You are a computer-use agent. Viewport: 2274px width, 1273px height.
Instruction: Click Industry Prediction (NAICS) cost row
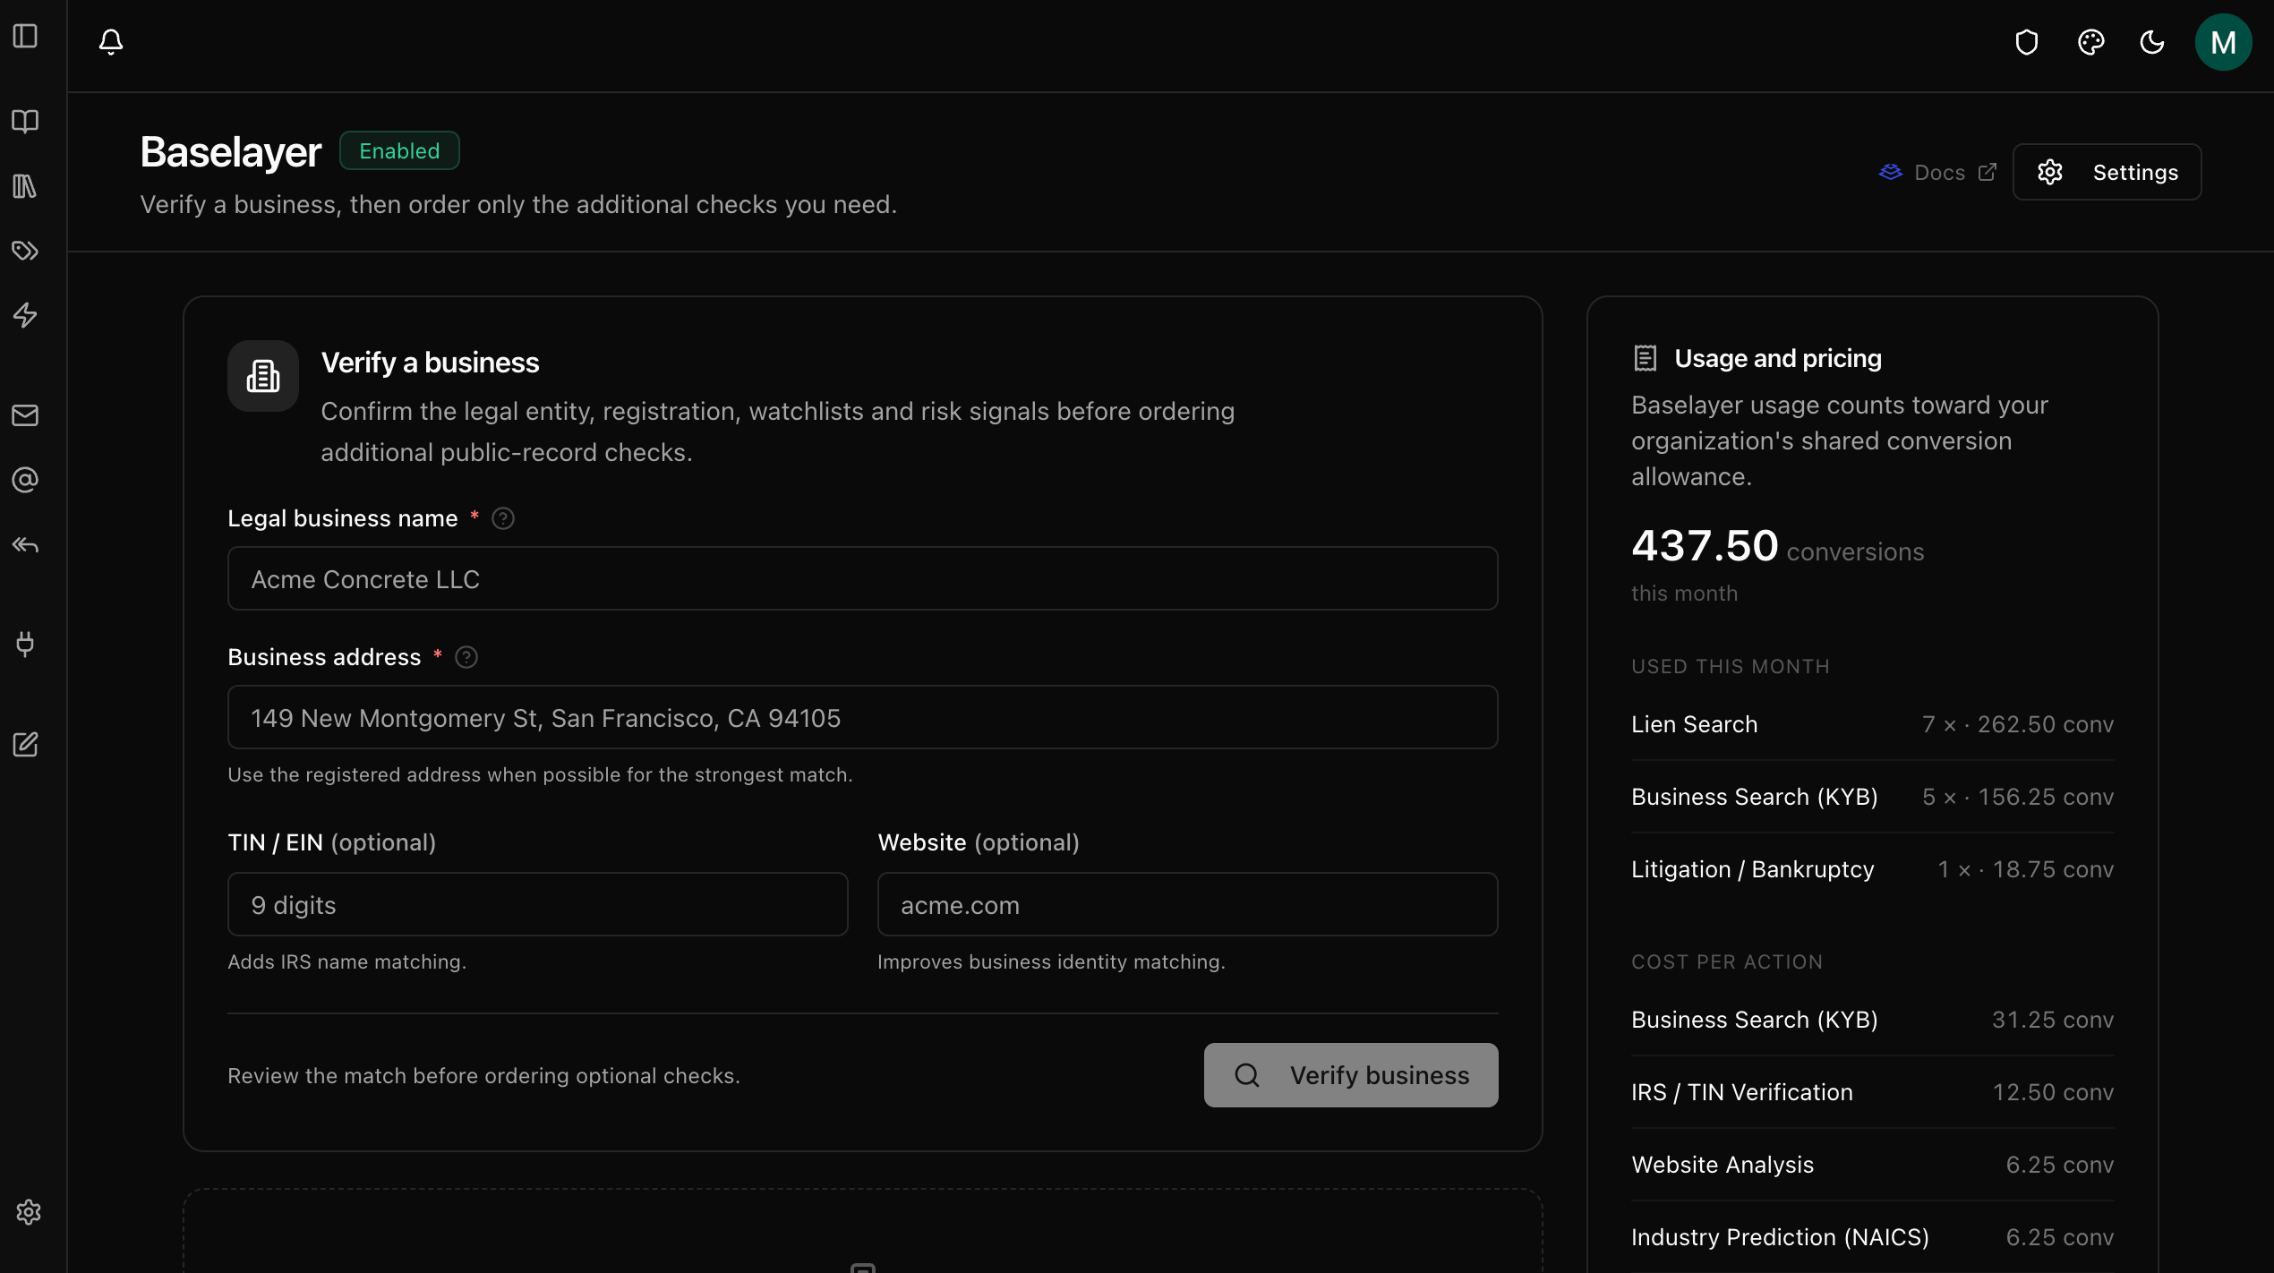[1873, 1237]
